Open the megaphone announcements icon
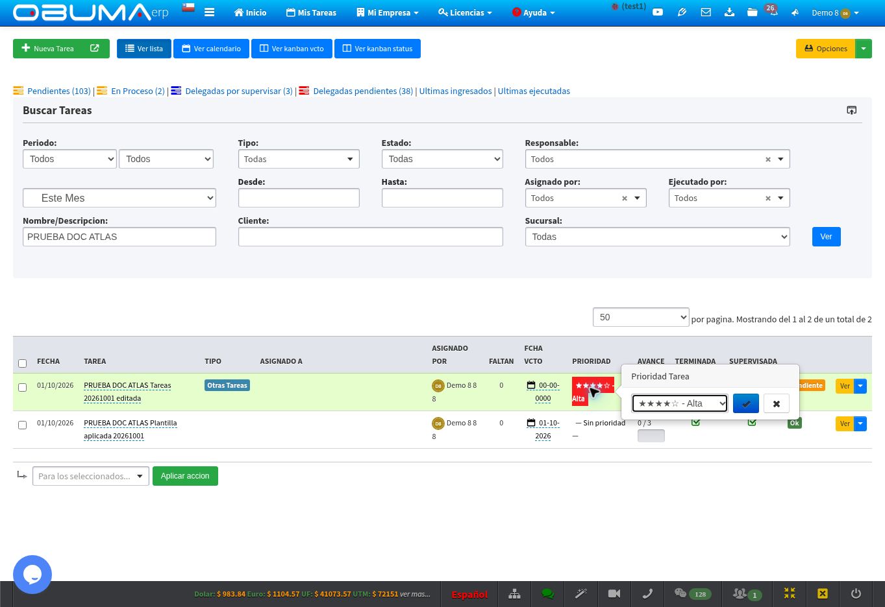 [795, 12]
